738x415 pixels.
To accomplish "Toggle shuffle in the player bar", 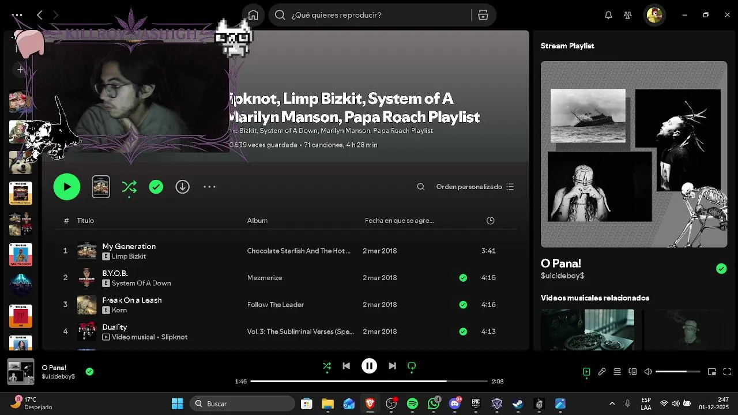I will pyautogui.click(x=327, y=366).
